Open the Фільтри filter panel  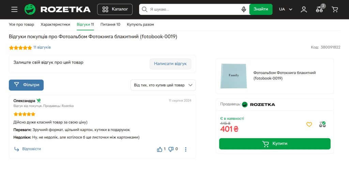pyautogui.click(x=26, y=85)
